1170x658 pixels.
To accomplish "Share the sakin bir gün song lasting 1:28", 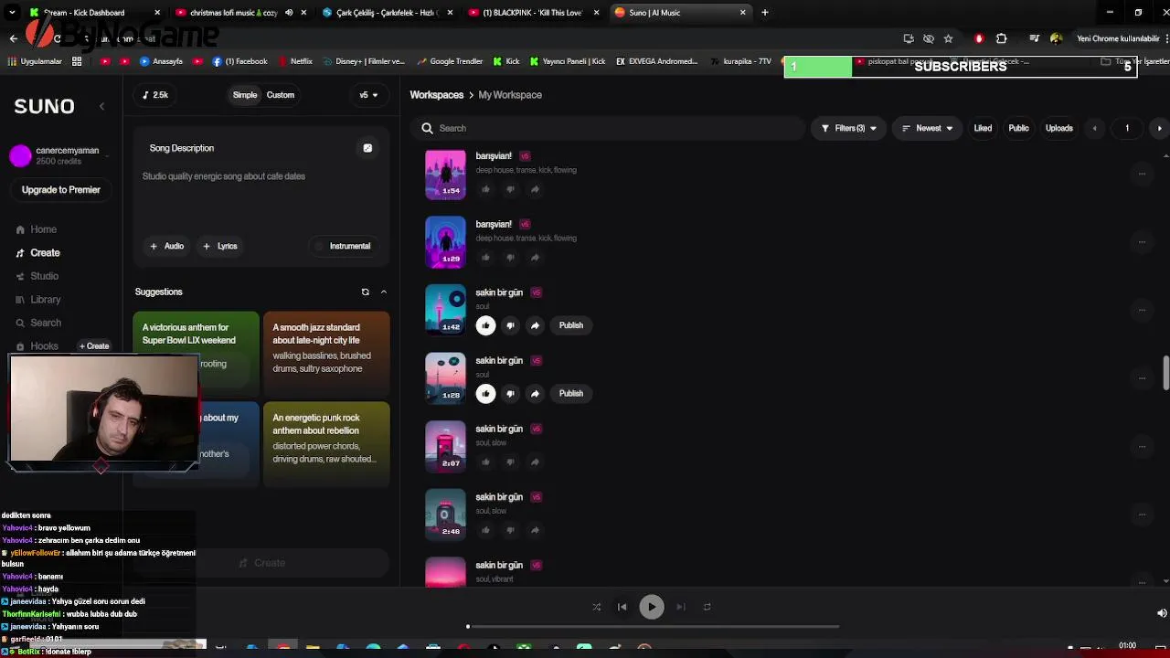I will [x=535, y=394].
